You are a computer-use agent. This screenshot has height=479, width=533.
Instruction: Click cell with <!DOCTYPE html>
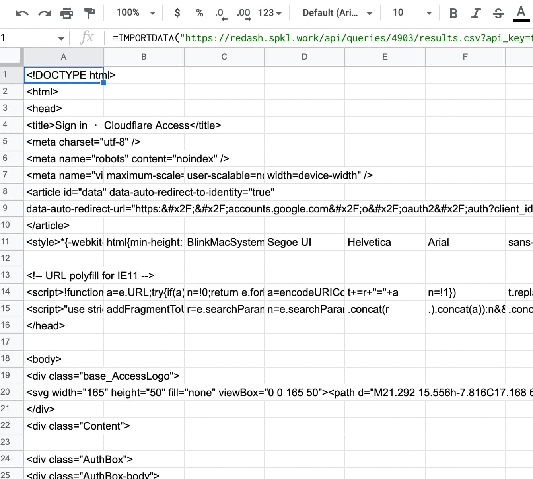[x=64, y=75]
